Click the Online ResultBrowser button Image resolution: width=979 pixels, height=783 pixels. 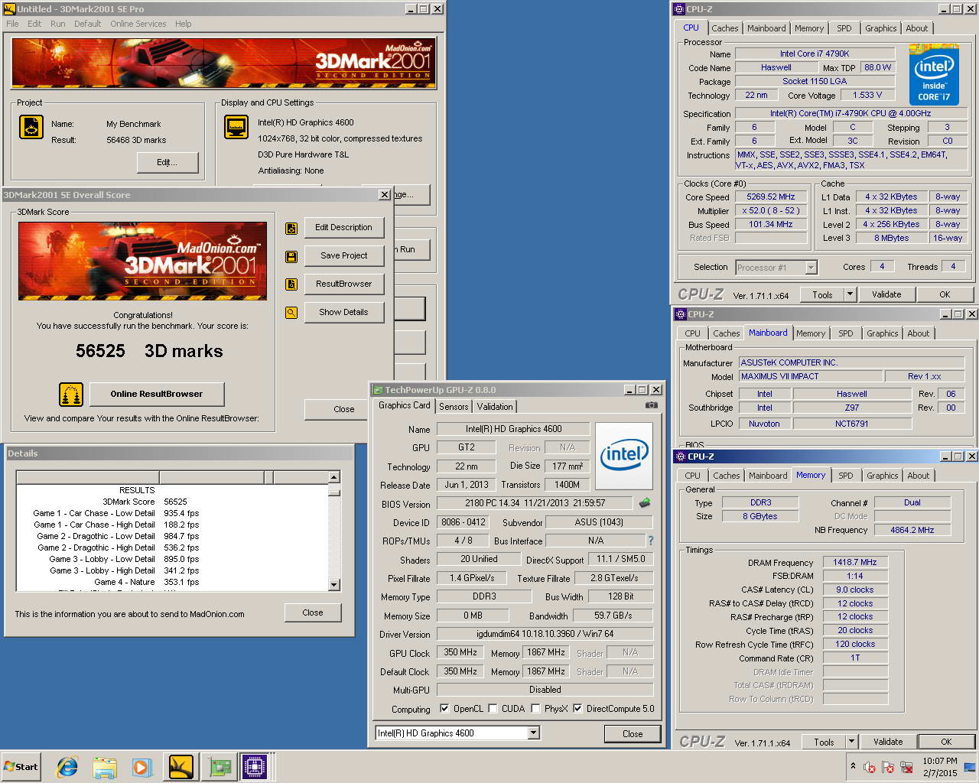(157, 395)
